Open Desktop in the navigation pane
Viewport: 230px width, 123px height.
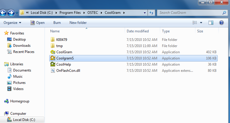[19, 39]
